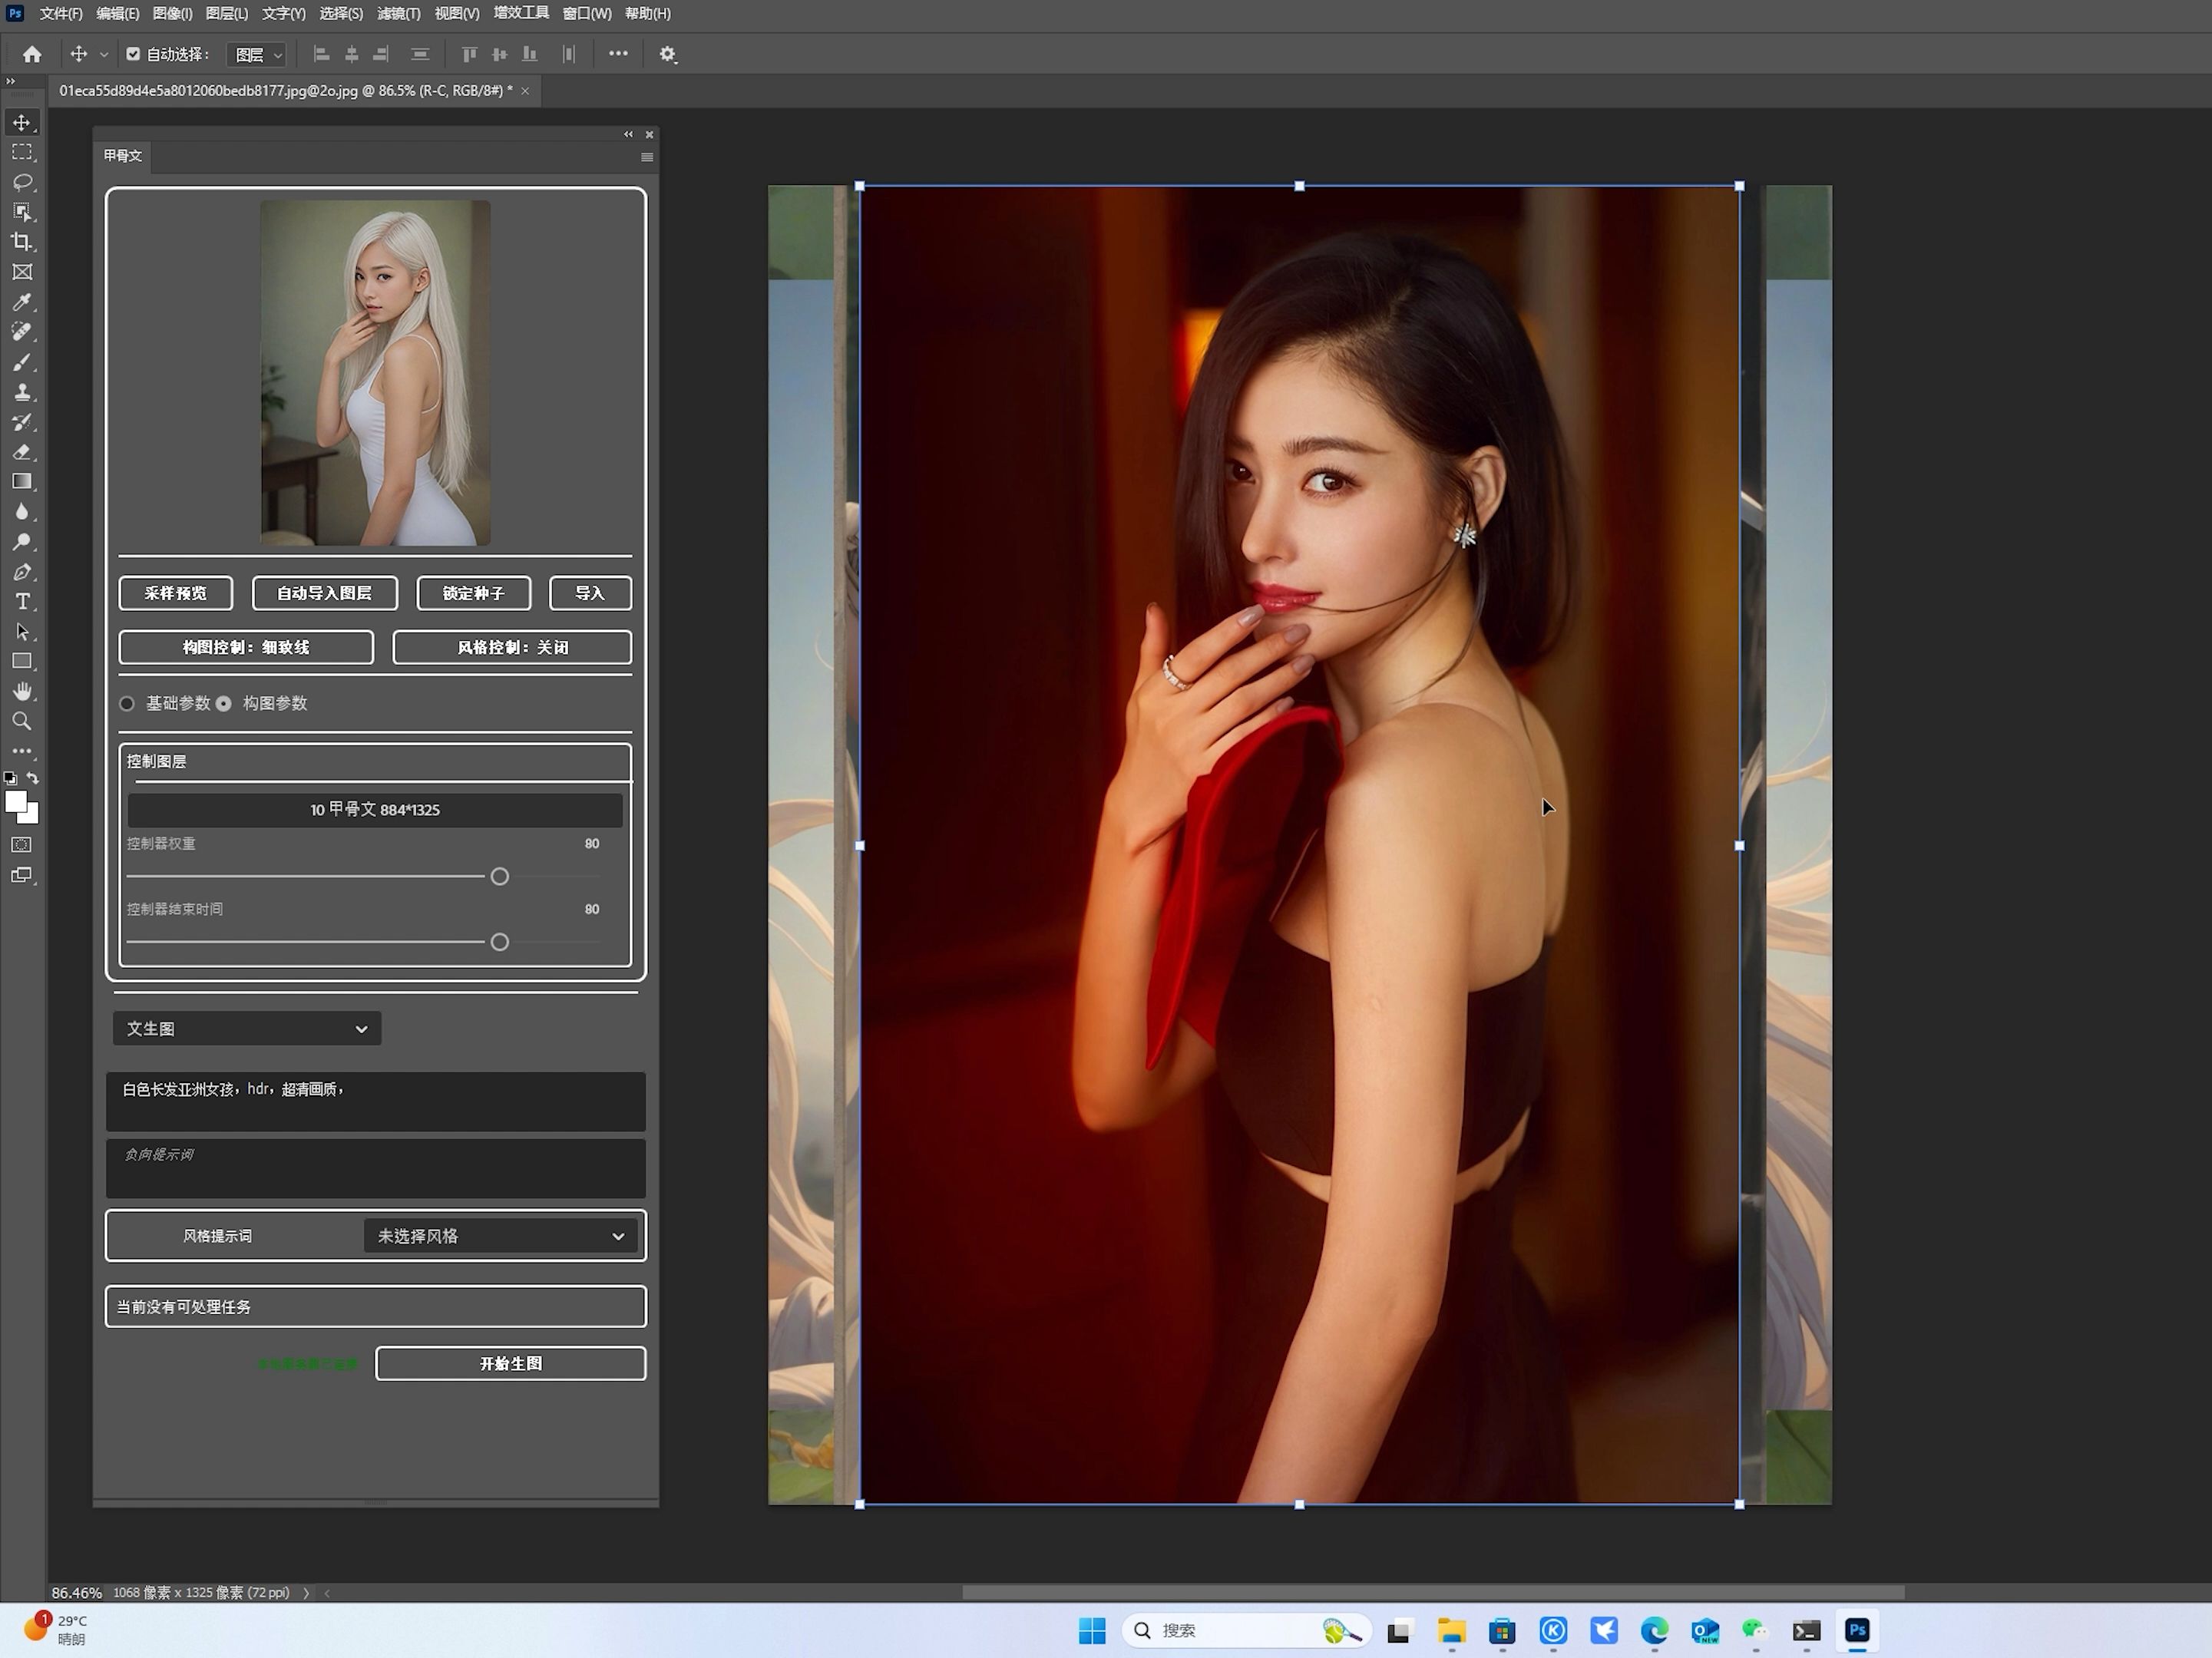This screenshot has height=1658, width=2212.
Task: Click the 采样预览 button
Action: [176, 593]
